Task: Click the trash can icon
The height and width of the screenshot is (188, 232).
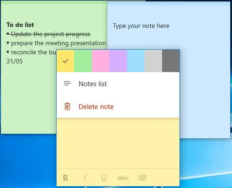Action: pyautogui.click(x=67, y=106)
